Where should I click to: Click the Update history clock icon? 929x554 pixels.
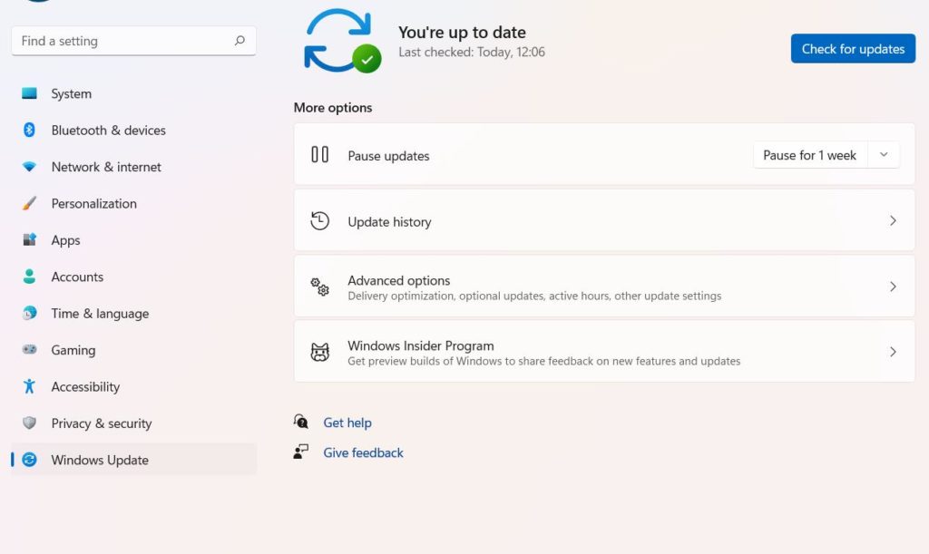320,220
